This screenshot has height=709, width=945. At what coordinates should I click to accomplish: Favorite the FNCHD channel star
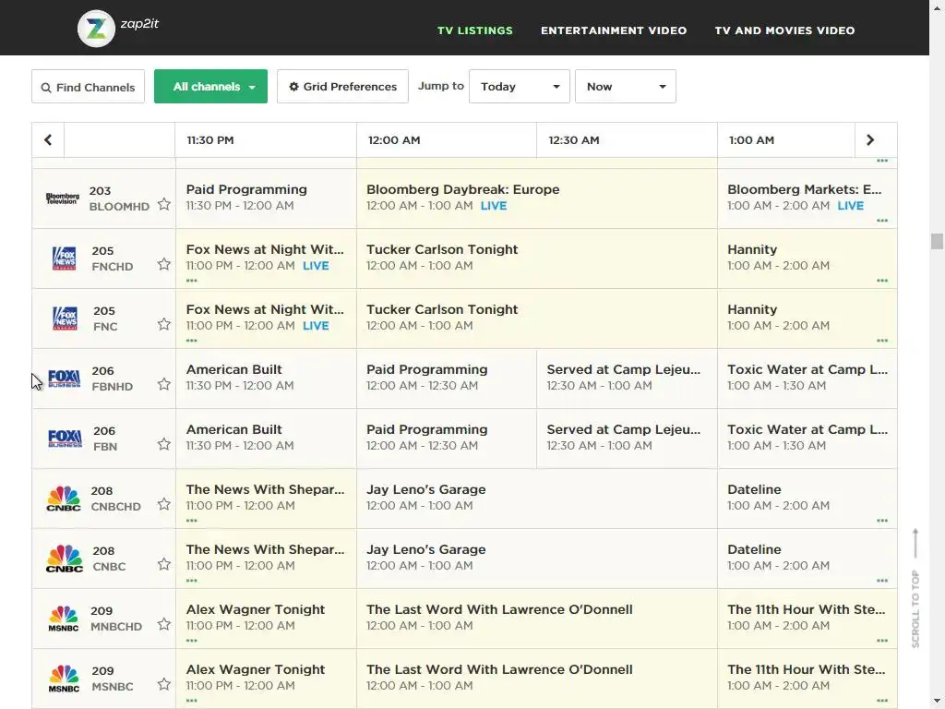164,264
